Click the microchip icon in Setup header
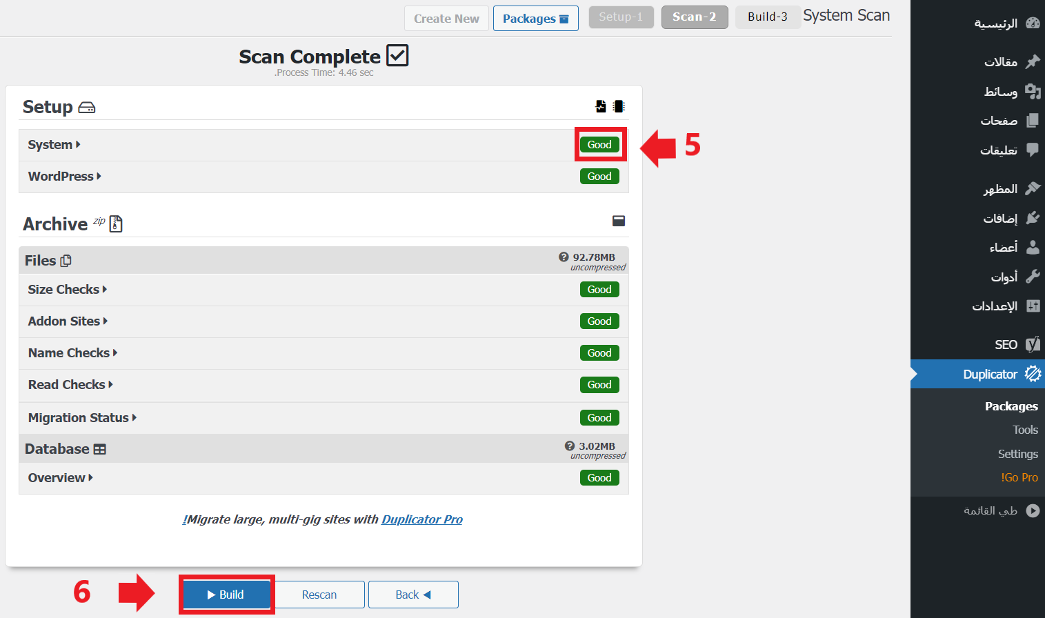Screen dimensions: 1045x618 [619, 106]
